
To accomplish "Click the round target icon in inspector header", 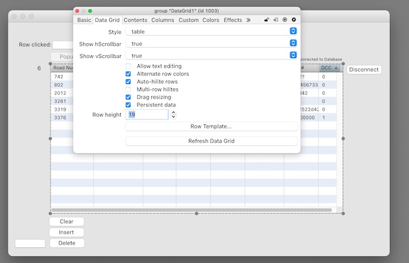I will [x=285, y=20].
